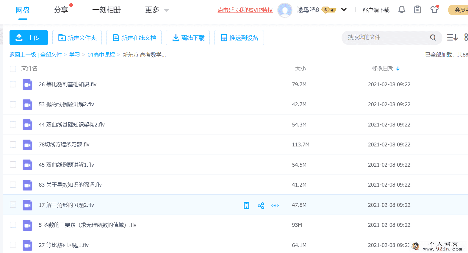
Task: Click 客户端下载 link
Action: tap(376, 10)
